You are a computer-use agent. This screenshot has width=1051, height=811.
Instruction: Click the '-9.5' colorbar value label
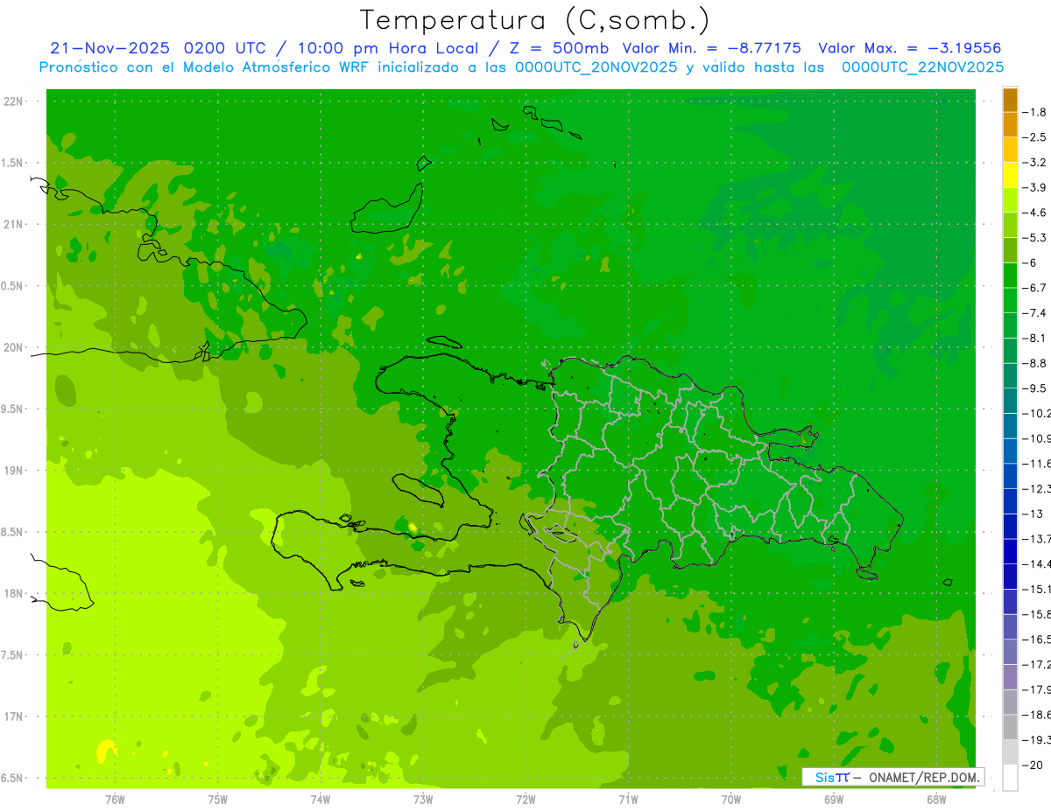coord(1034,388)
